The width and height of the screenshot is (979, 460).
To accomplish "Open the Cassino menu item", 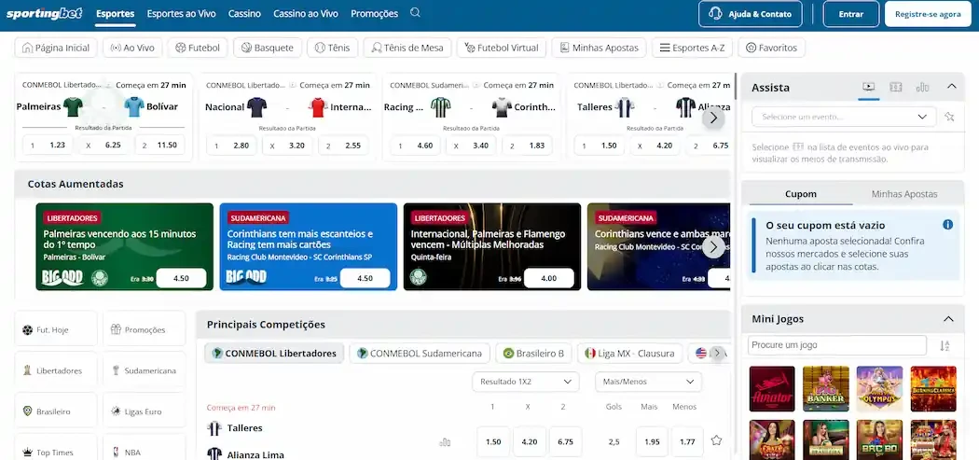I will [244, 13].
